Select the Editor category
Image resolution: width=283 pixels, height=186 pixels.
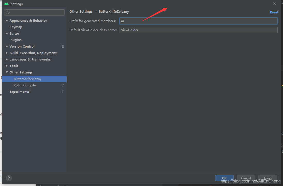14,33
